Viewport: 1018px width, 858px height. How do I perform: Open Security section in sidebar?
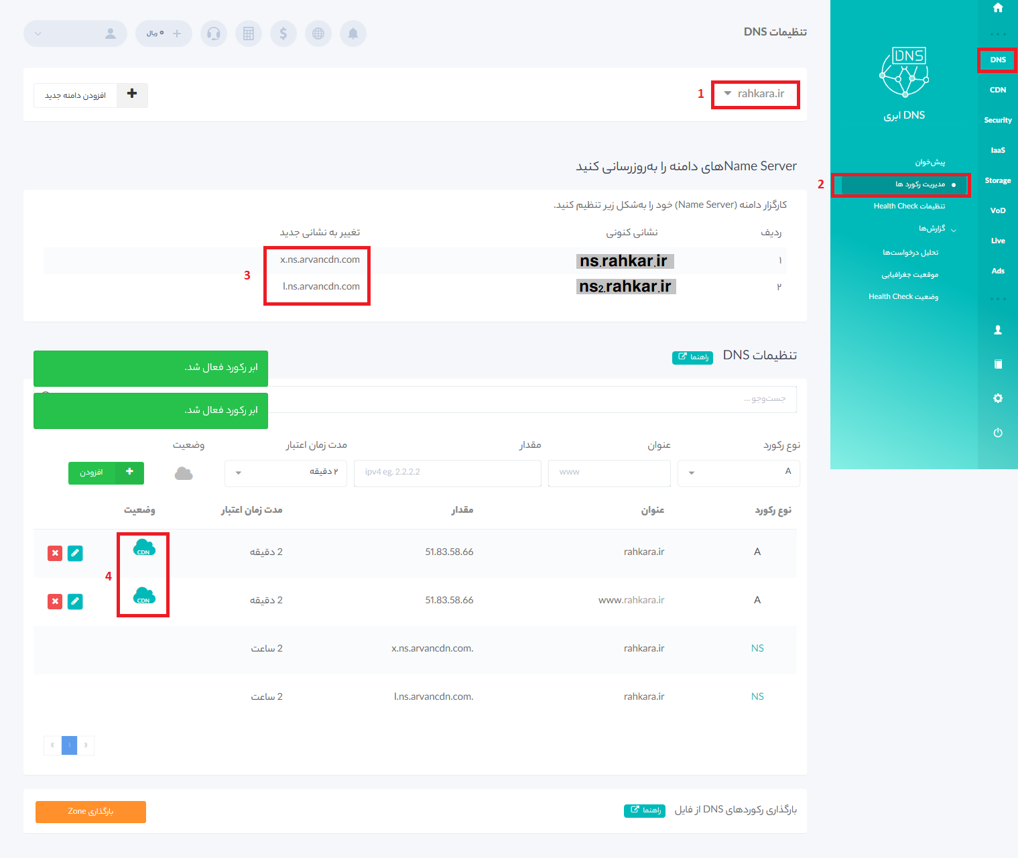[998, 120]
